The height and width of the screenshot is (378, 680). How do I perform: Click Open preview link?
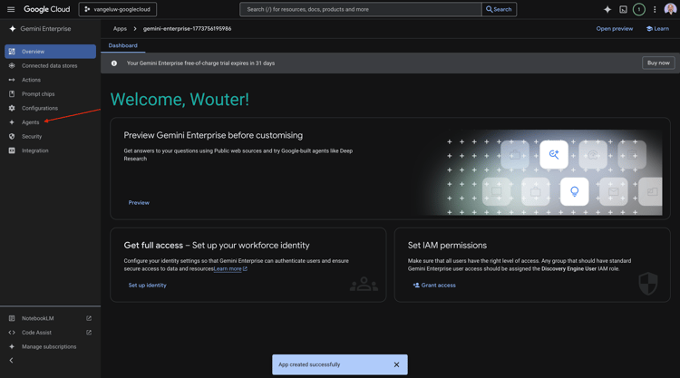coord(614,29)
